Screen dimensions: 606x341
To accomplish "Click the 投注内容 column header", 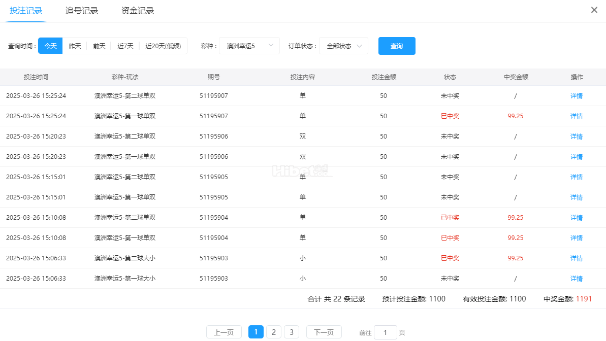I will click(303, 77).
